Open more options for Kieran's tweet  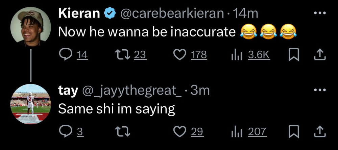(x=320, y=14)
